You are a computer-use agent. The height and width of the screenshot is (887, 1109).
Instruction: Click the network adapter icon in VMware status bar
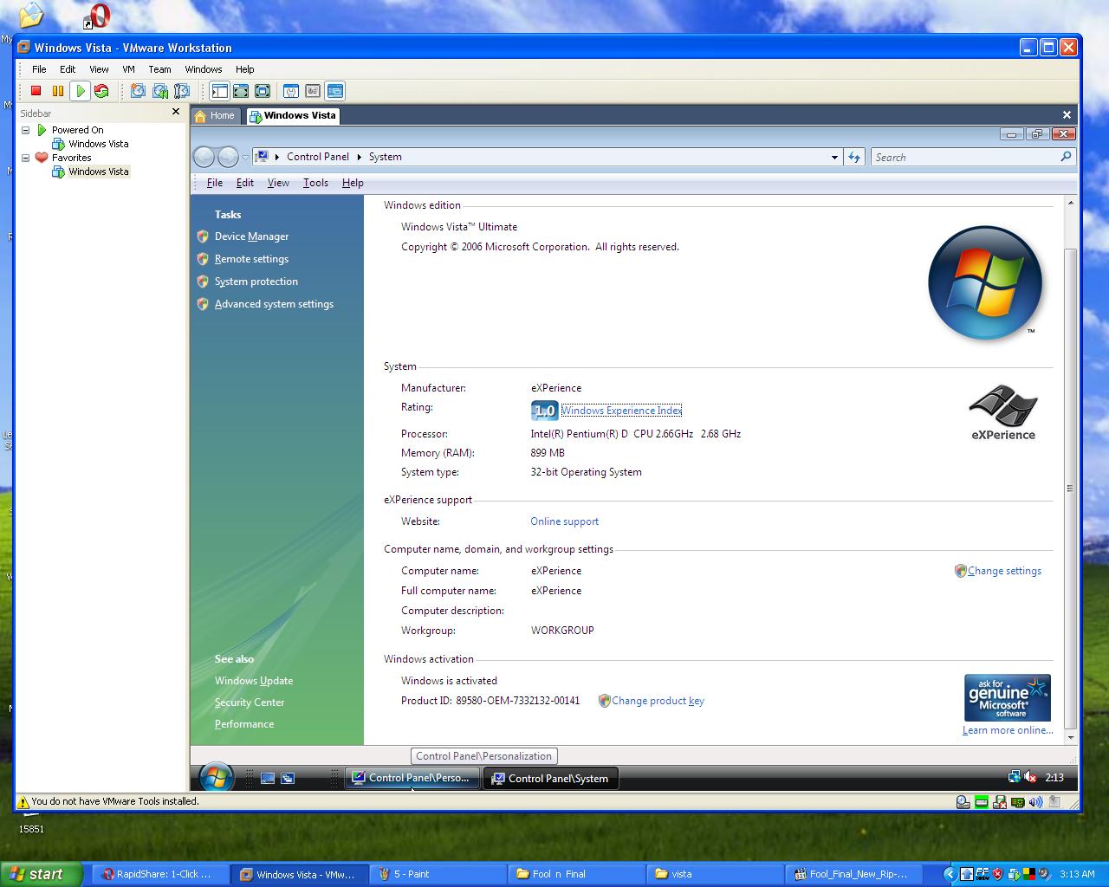coord(1017,802)
